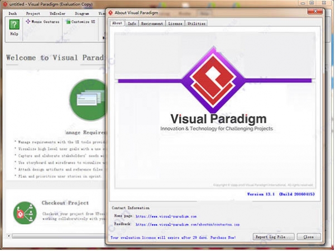The image size is (335, 251).
Task: Open the Diagram menu in the main window
Action: click(82, 13)
